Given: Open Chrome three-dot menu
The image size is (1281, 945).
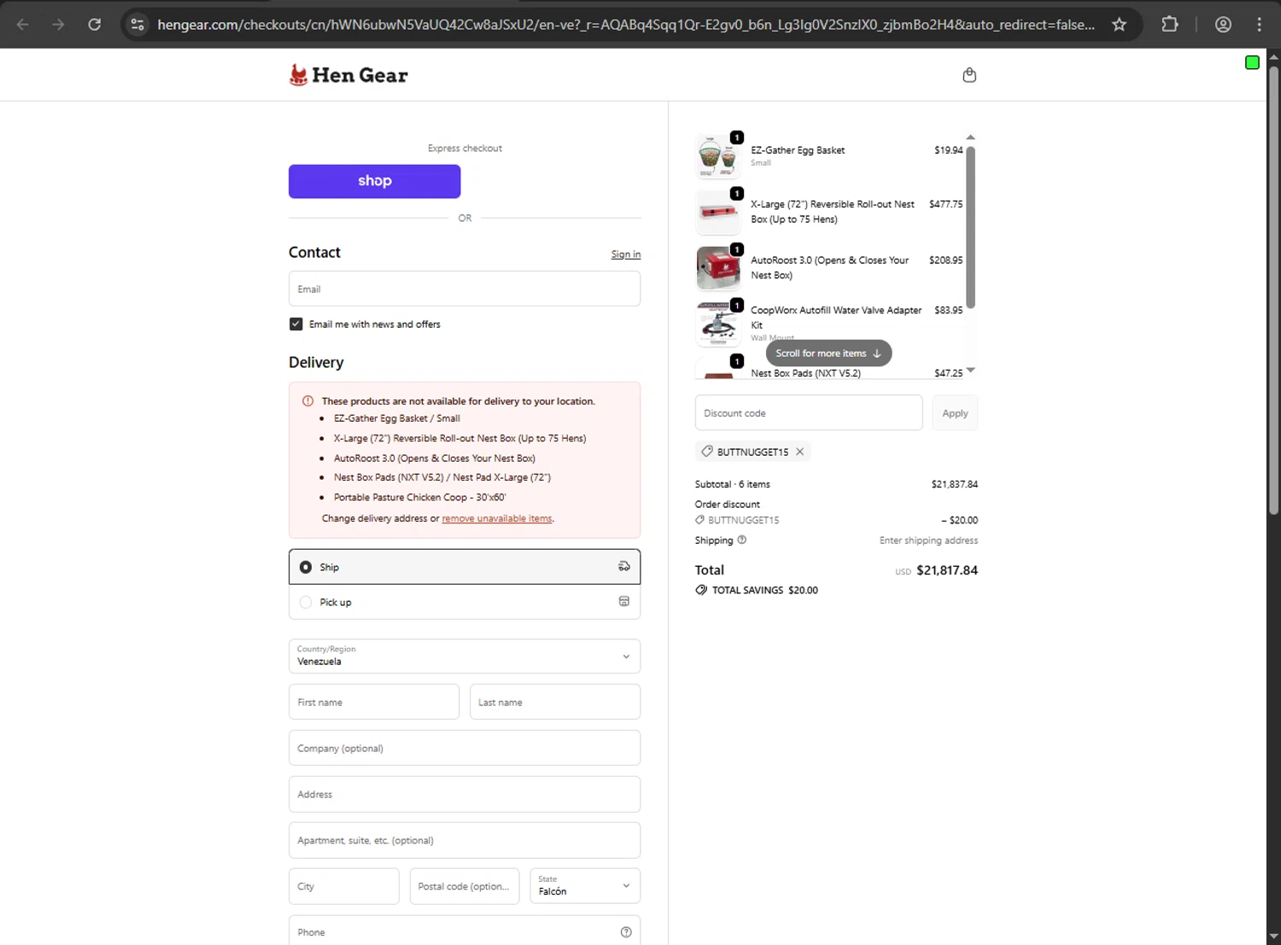Looking at the screenshot, I should click(1259, 25).
